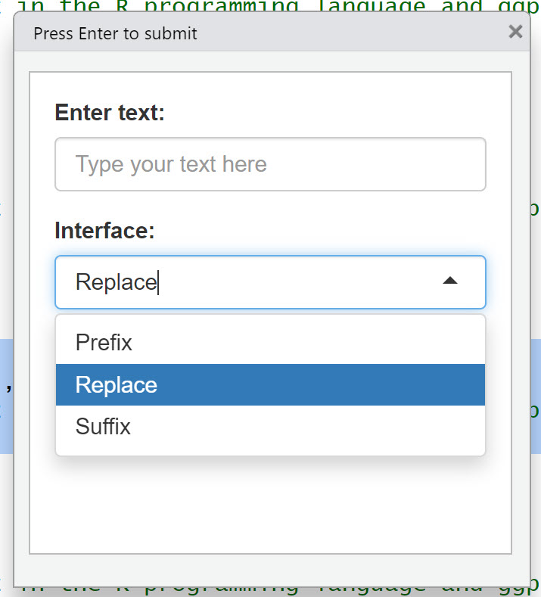Click the gray footer area of the dialog
This screenshot has height=597, width=541.
click(x=270, y=570)
